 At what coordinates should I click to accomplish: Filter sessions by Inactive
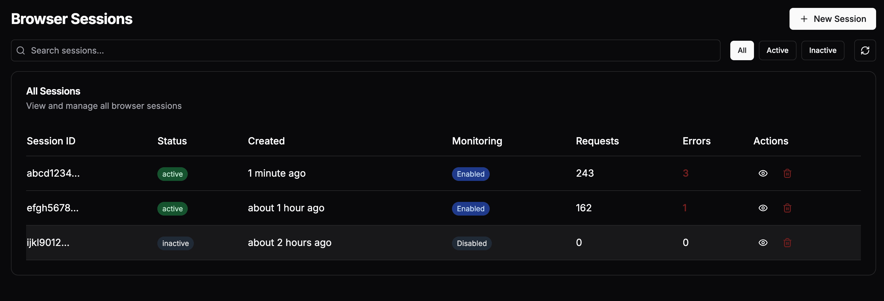pyautogui.click(x=823, y=50)
